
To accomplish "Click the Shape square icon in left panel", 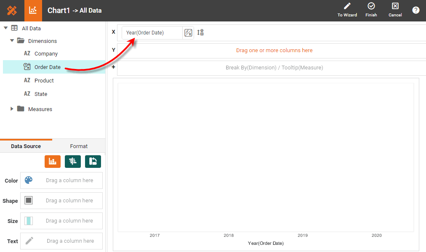I will (x=28, y=201).
